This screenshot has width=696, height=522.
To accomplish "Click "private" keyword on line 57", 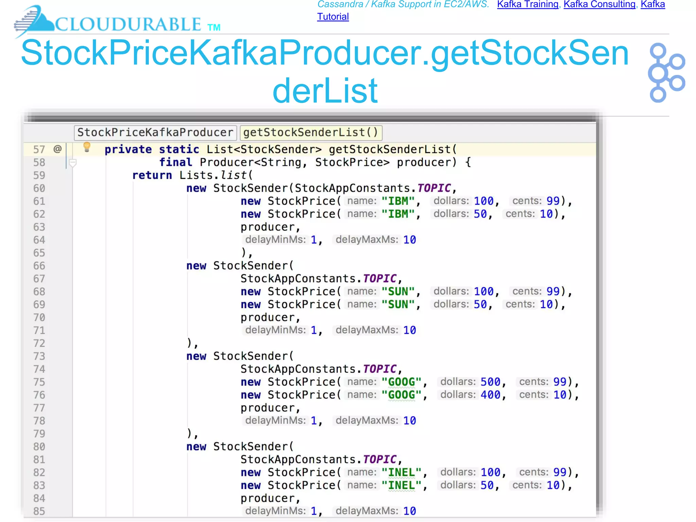I will (x=128, y=150).
